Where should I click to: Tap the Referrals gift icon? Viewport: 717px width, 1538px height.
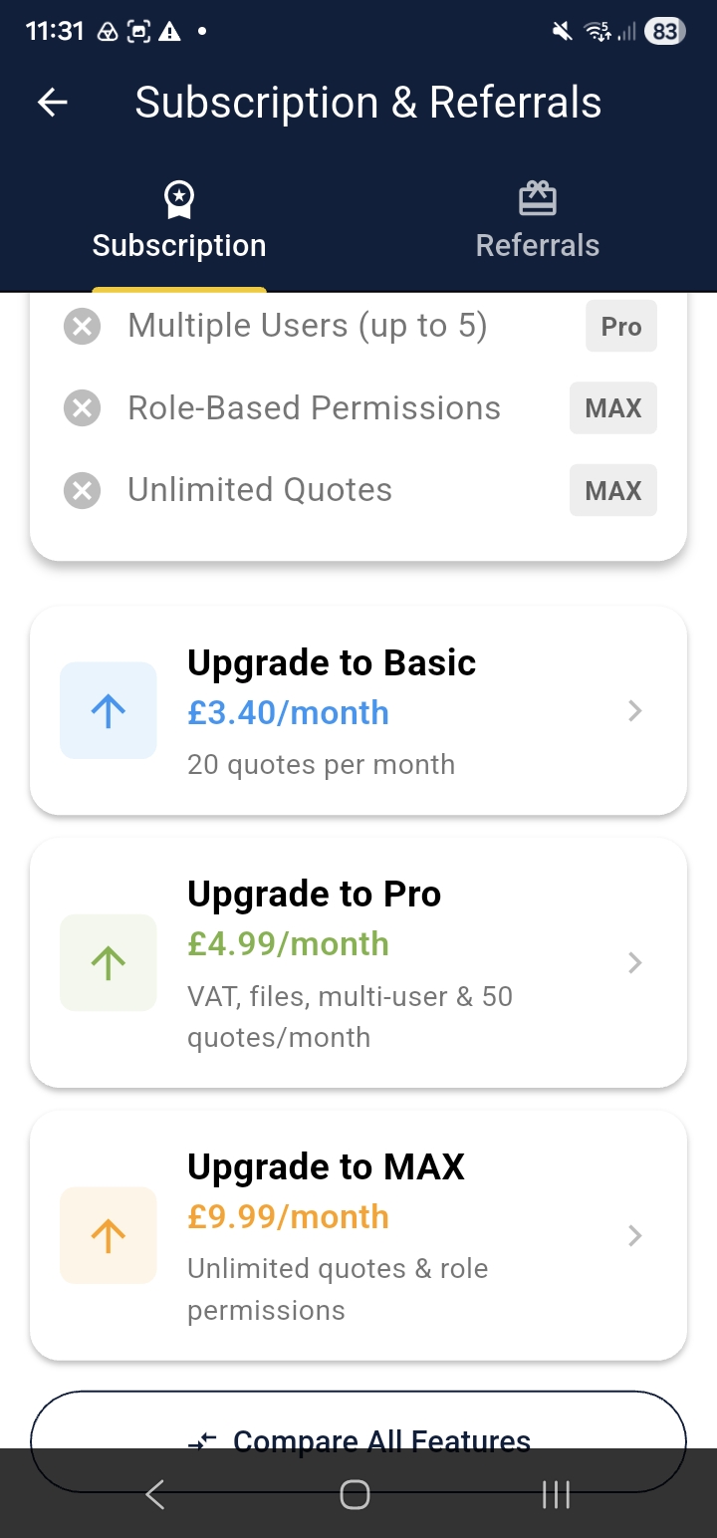click(x=538, y=198)
